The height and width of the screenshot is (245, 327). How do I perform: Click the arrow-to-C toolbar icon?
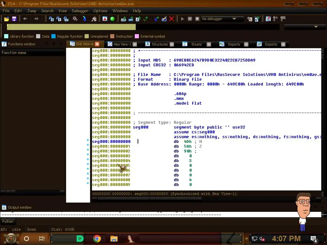pos(250,19)
